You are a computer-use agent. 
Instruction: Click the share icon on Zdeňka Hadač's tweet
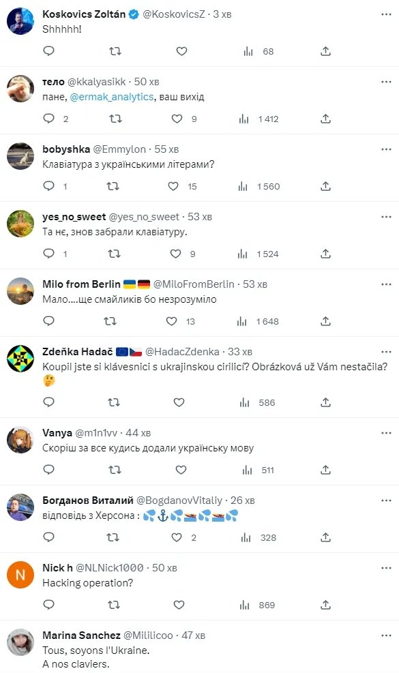[x=325, y=402]
